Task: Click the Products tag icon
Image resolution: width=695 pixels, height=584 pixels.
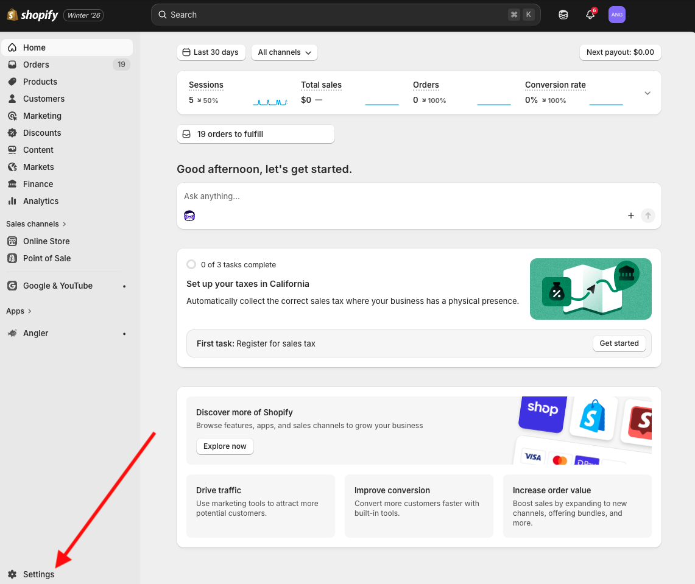Action: click(x=12, y=82)
